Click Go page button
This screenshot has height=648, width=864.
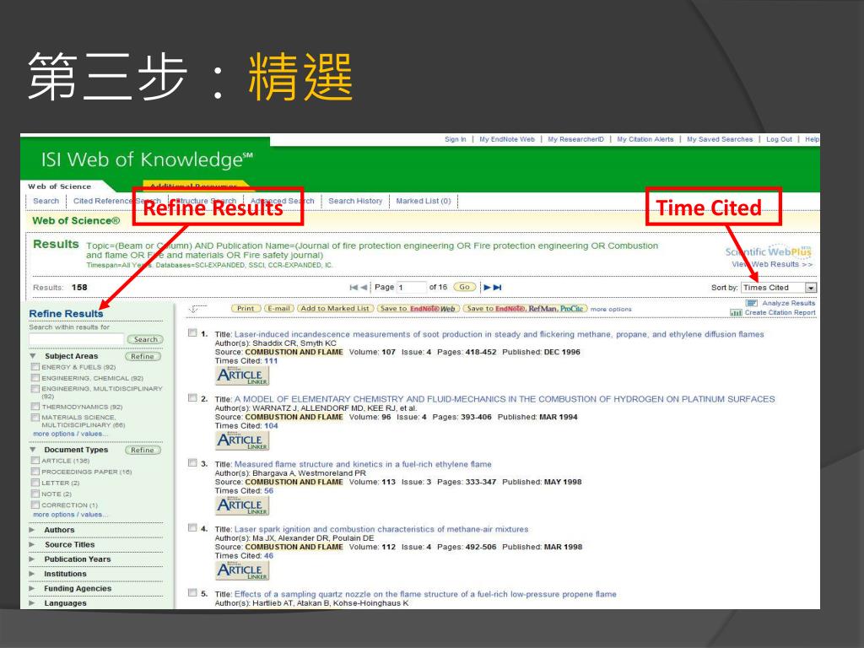click(465, 287)
